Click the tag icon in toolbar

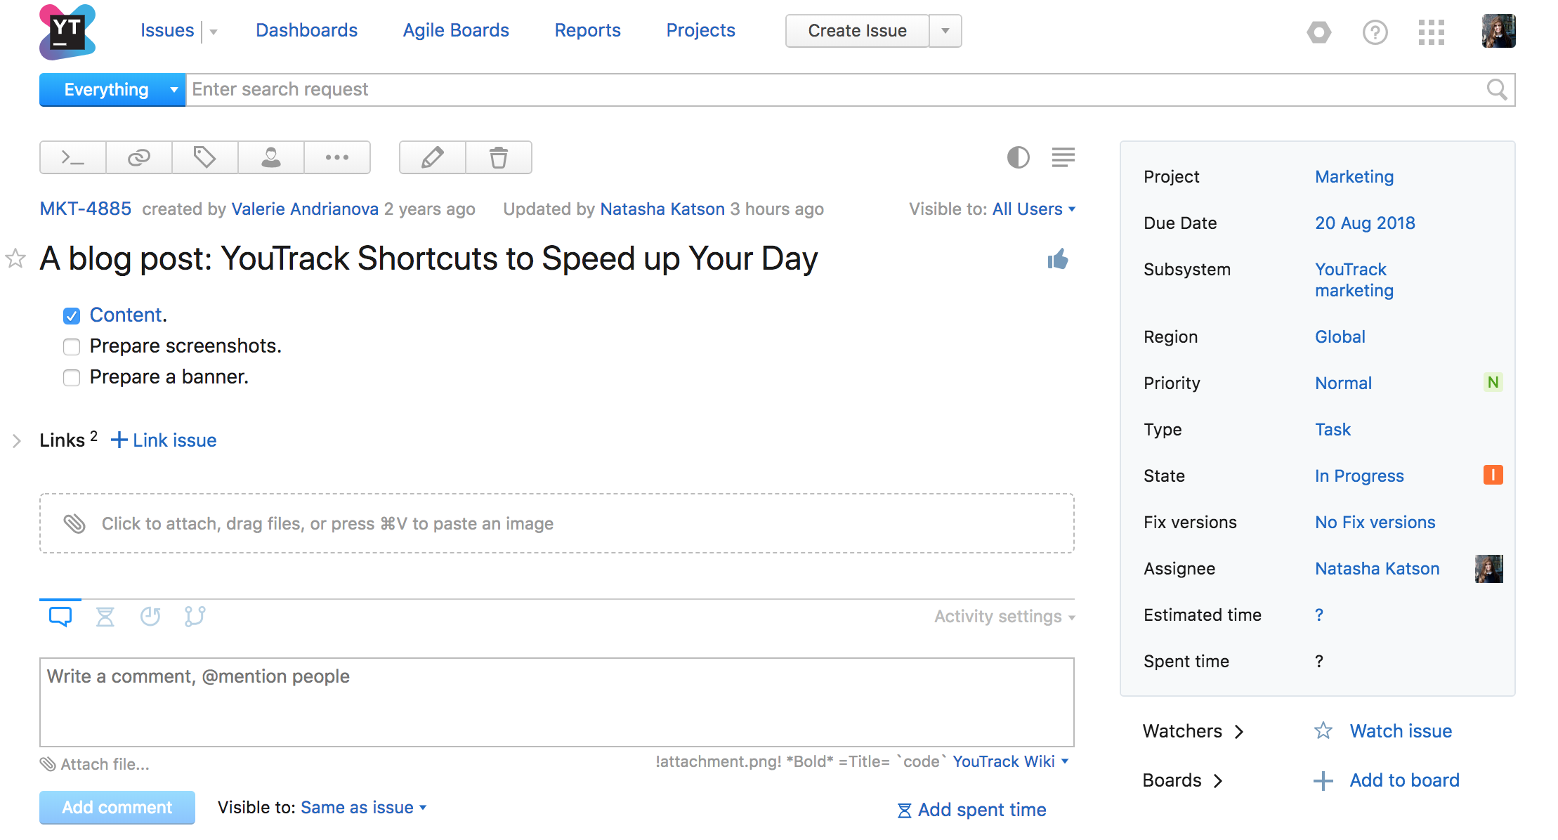[x=205, y=157]
